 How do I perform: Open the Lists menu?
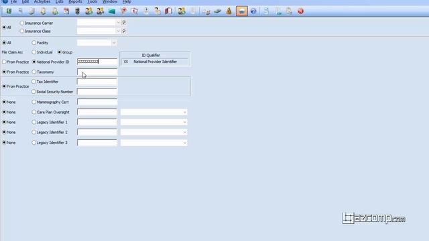pos(60,1)
